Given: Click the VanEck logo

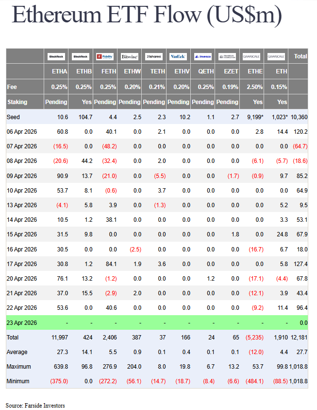Looking at the screenshot, I should (178, 56).
